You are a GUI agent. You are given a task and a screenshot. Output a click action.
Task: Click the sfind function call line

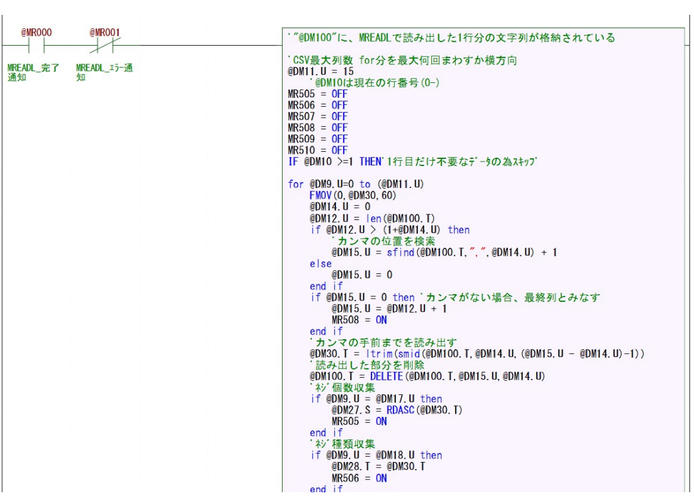(x=444, y=252)
